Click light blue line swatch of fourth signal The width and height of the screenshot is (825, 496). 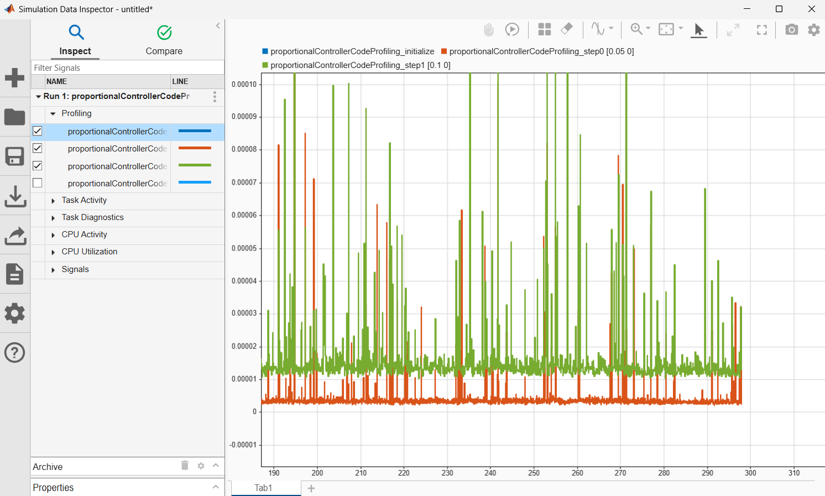[x=195, y=182]
